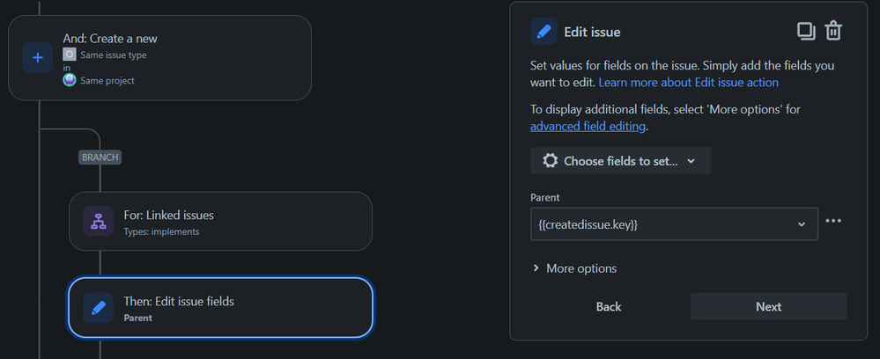Click the Same issue type icon
Viewport: 880px width, 359px height.
pyautogui.click(x=69, y=55)
